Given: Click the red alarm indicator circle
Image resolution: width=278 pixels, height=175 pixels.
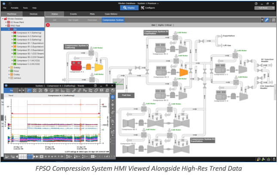Looking at the screenshot, I should click(48, 25).
